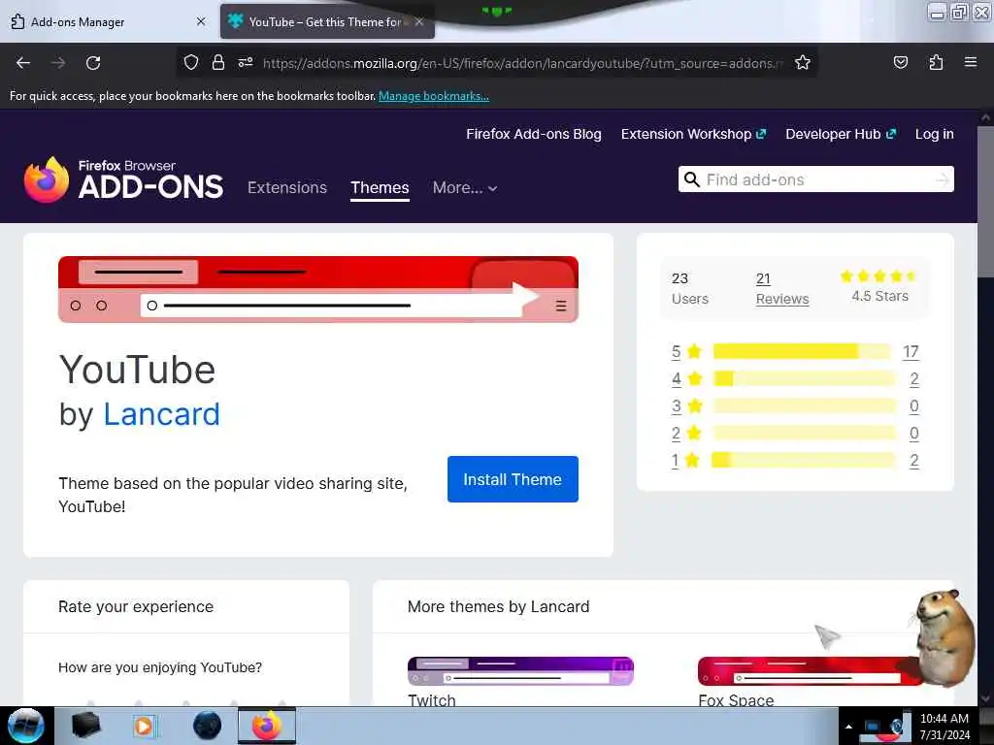Open the site permissions icon in the address bar
The image size is (994, 745).
(x=246, y=62)
